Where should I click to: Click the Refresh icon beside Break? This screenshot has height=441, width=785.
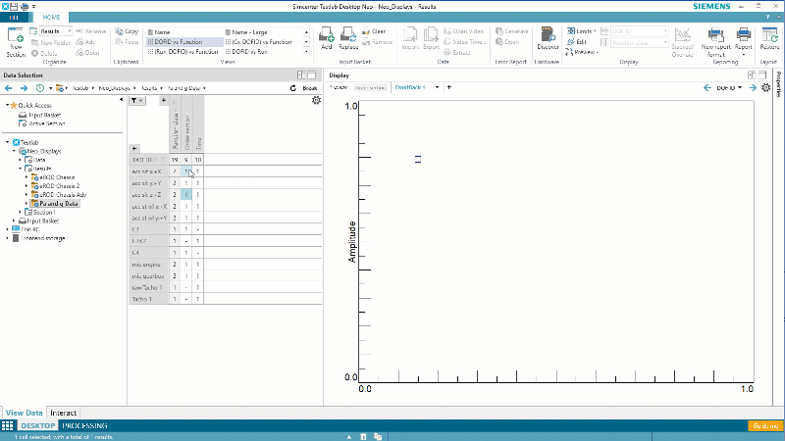tap(293, 88)
